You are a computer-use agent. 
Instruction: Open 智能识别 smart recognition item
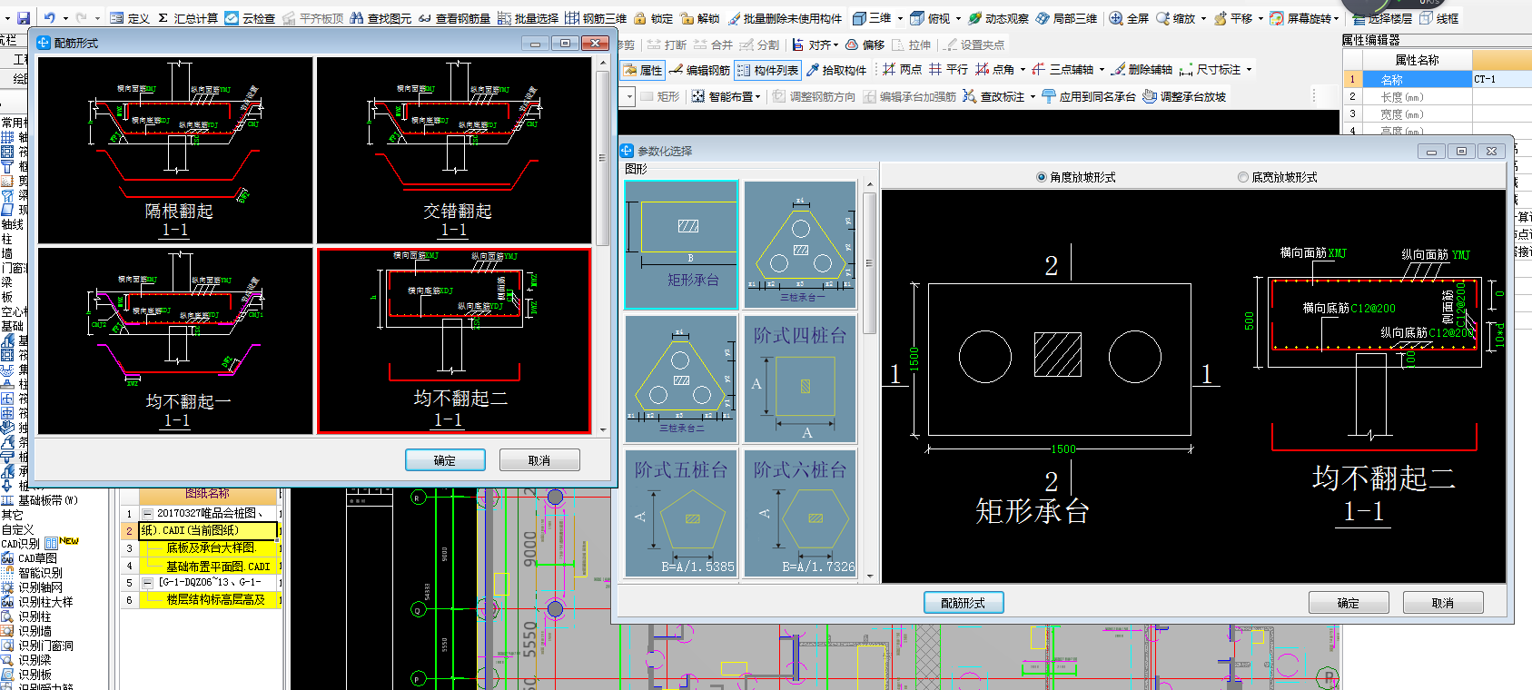[x=33, y=573]
